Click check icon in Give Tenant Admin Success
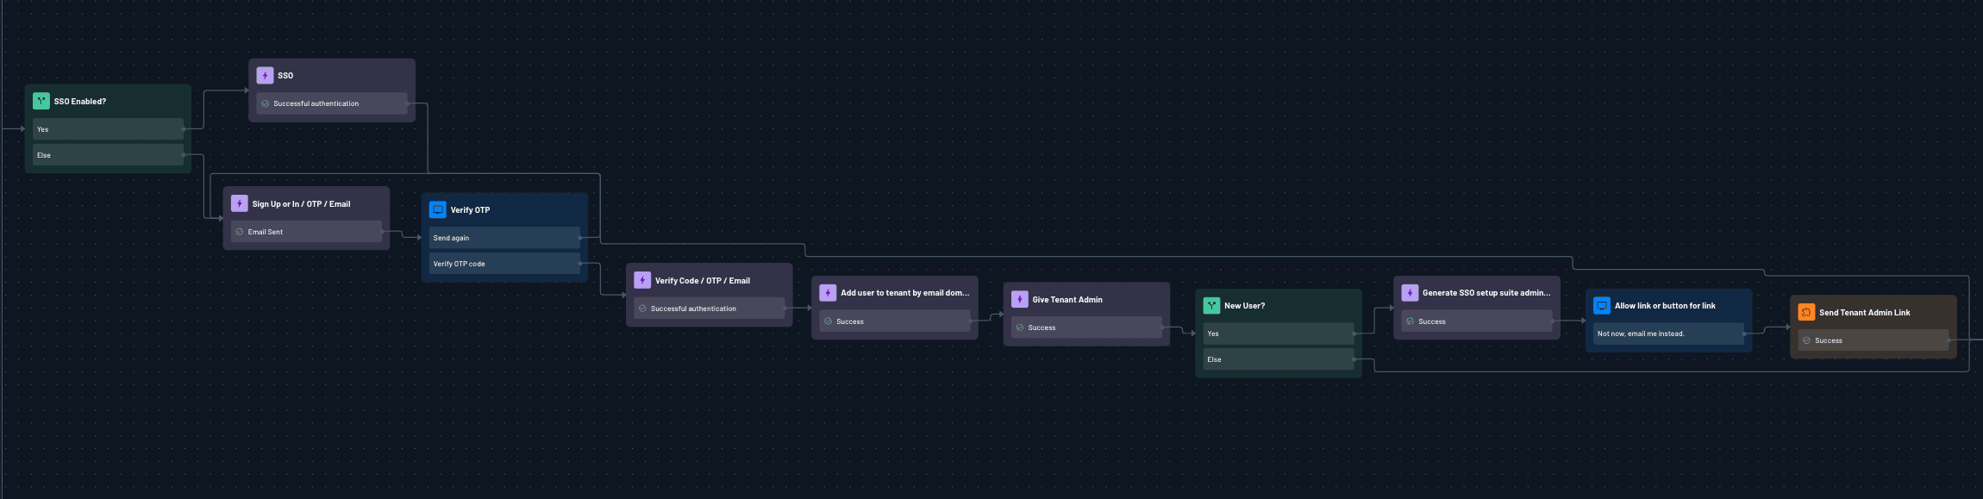This screenshot has width=1983, height=499. (1020, 327)
